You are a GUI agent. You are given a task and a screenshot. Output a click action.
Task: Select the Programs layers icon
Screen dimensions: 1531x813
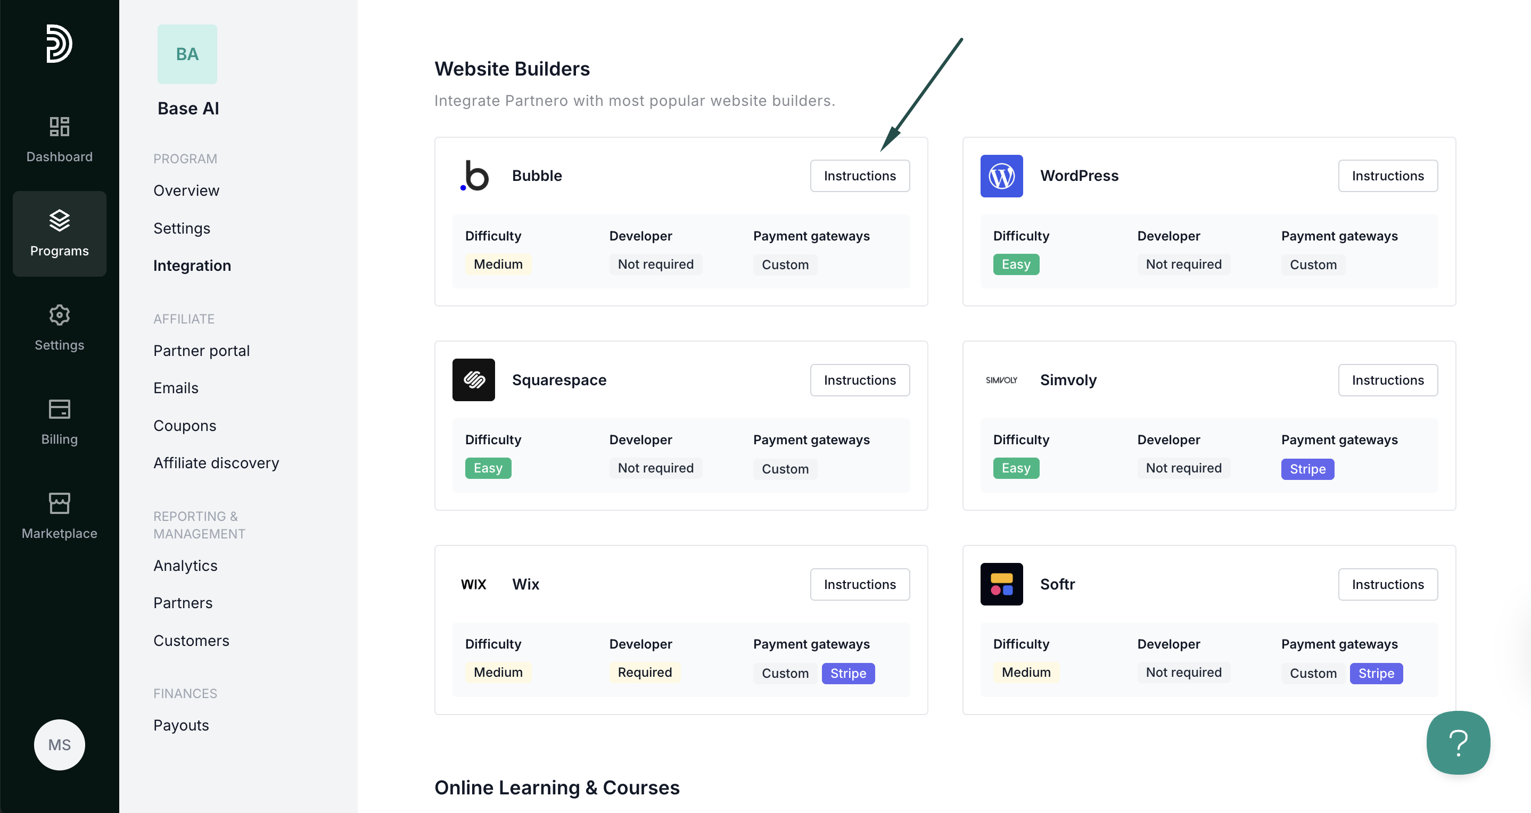pyautogui.click(x=60, y=220)
